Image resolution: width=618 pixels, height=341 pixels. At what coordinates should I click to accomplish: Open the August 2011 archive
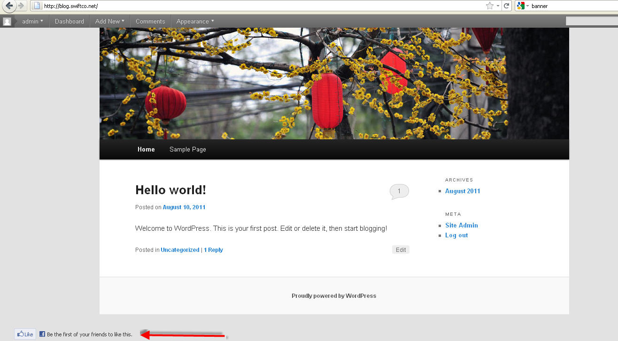(463, 191)
